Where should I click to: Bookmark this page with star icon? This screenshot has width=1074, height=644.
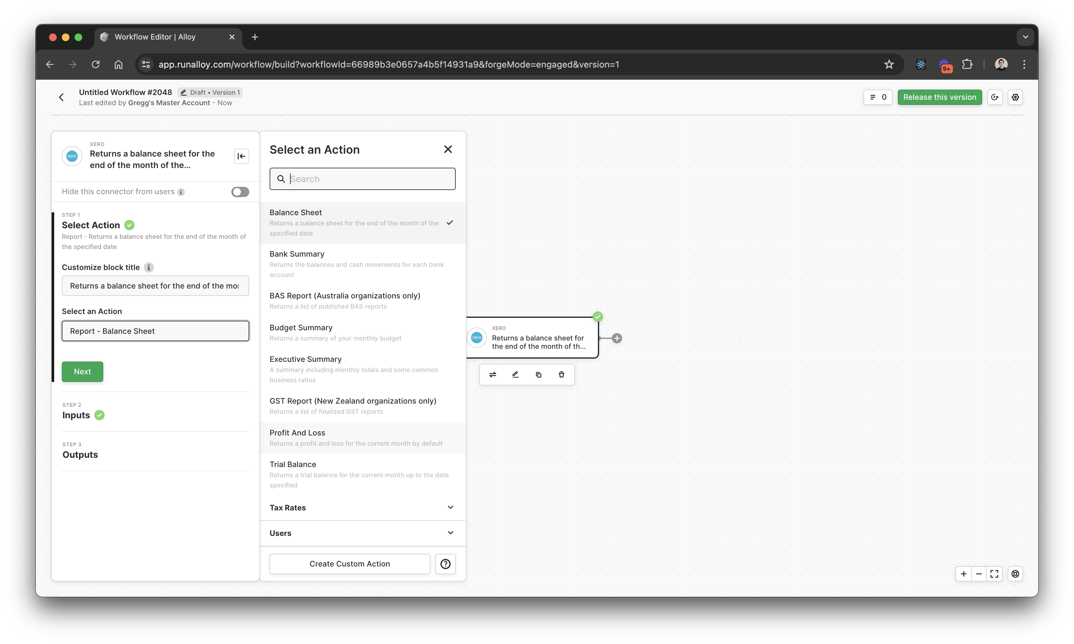tap(889, 64)
